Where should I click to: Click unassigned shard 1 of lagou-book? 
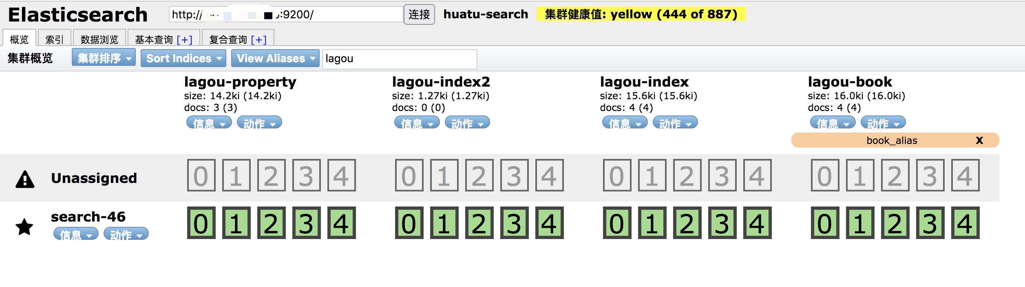click(860, 176)
